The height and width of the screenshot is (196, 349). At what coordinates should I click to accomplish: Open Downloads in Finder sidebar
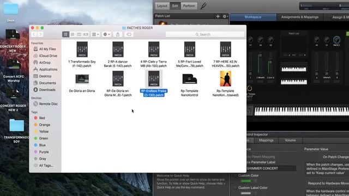(44, 90)
